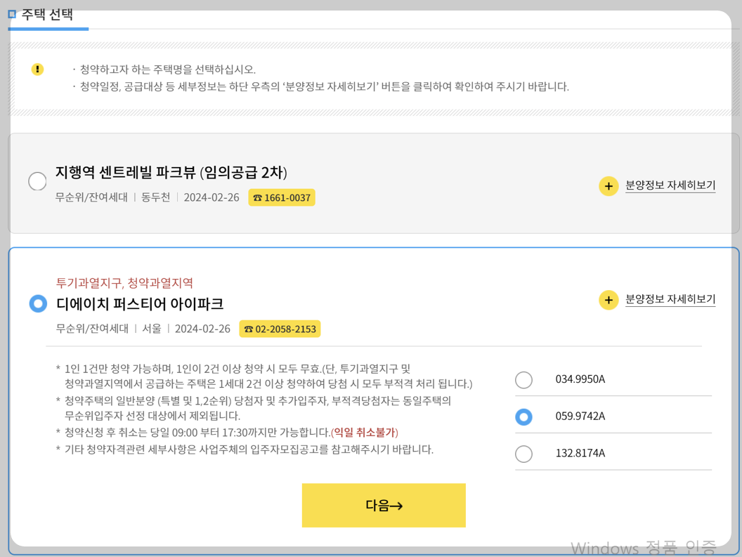The height and width of the screenshot is (557, 742).
Task: Click the 동두천 location text
Action: [x=156, y=197]
